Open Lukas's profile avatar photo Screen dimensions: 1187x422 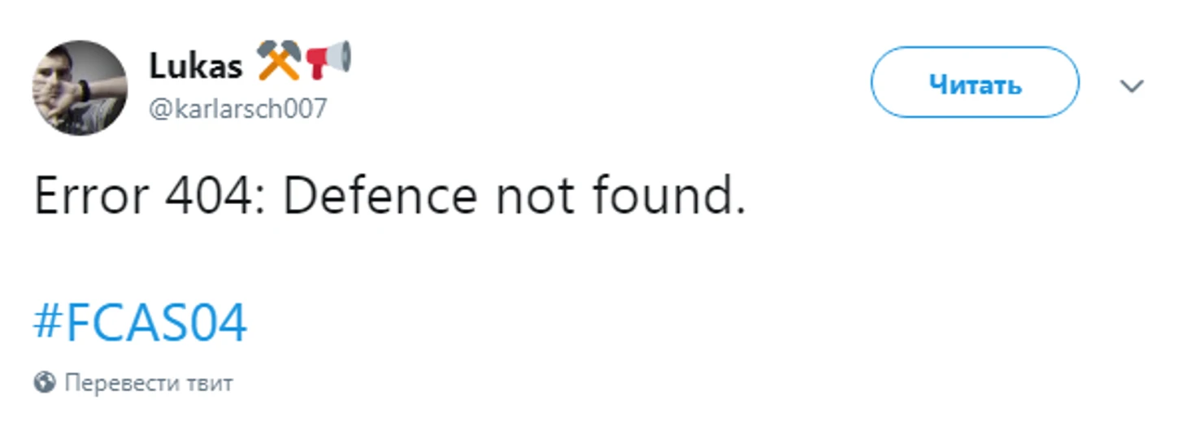[x=80, y=88]
